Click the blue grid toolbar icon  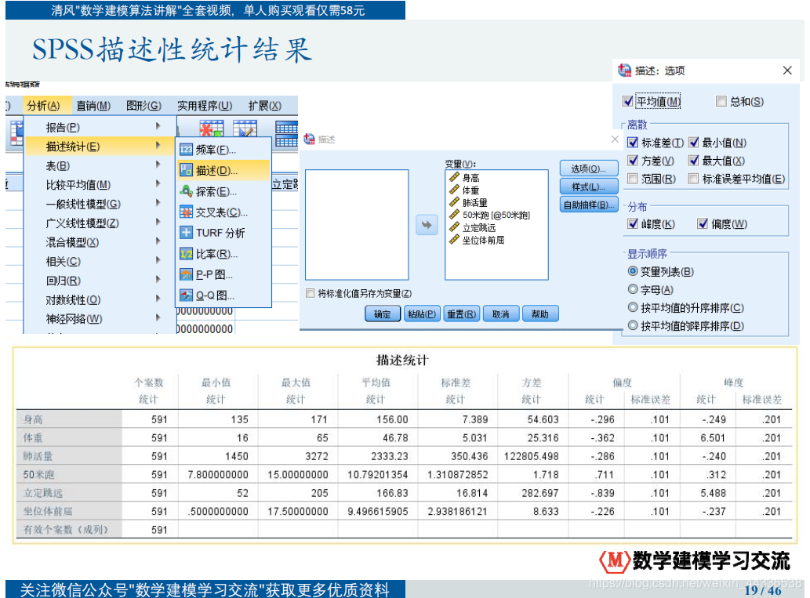[x=286, y=133]
